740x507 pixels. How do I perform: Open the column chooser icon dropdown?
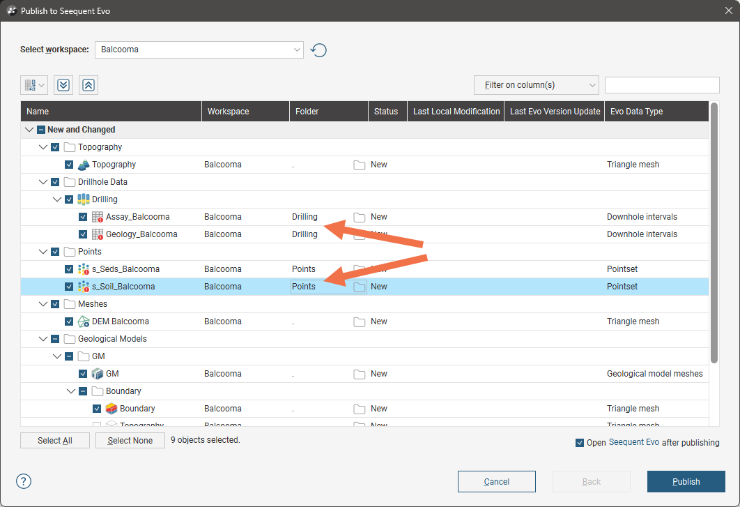pos(34,85)
